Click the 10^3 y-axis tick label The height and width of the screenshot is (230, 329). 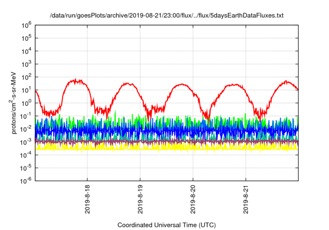pos(26,64)
